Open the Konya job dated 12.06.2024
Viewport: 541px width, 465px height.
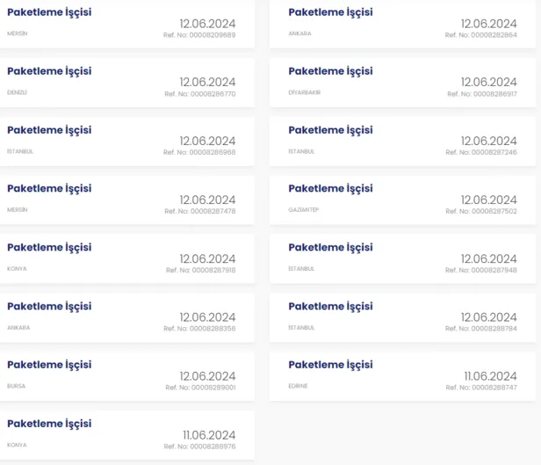(x=49, y=247)
